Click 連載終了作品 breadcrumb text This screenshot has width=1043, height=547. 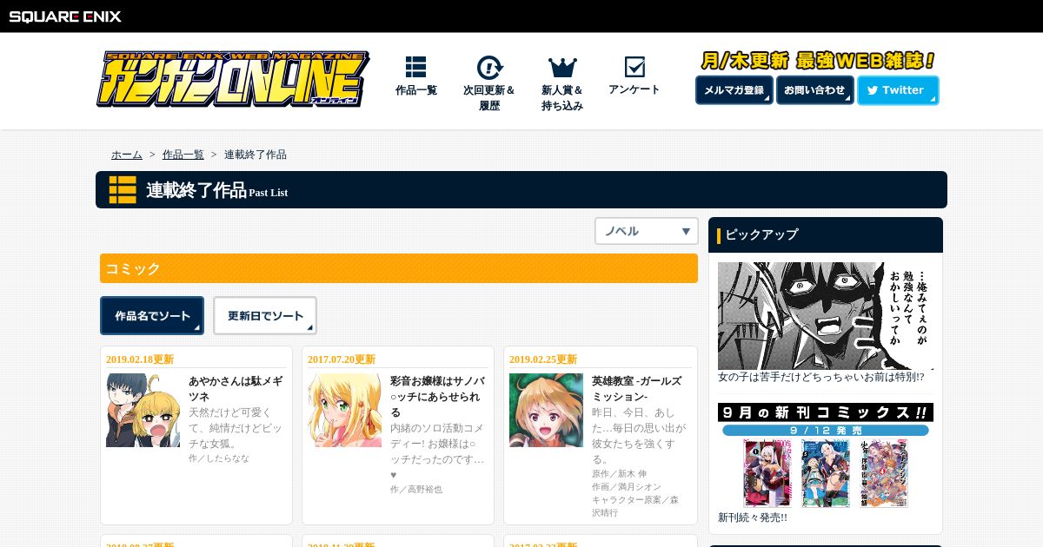click(256, 155)
